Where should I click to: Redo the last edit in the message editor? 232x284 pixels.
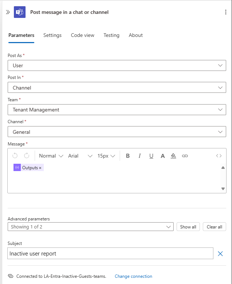pos(27,156)
